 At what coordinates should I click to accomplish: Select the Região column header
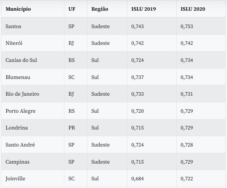[100, 9]
